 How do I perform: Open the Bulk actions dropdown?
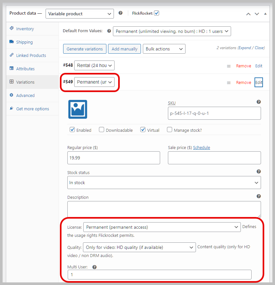point(164,49)
